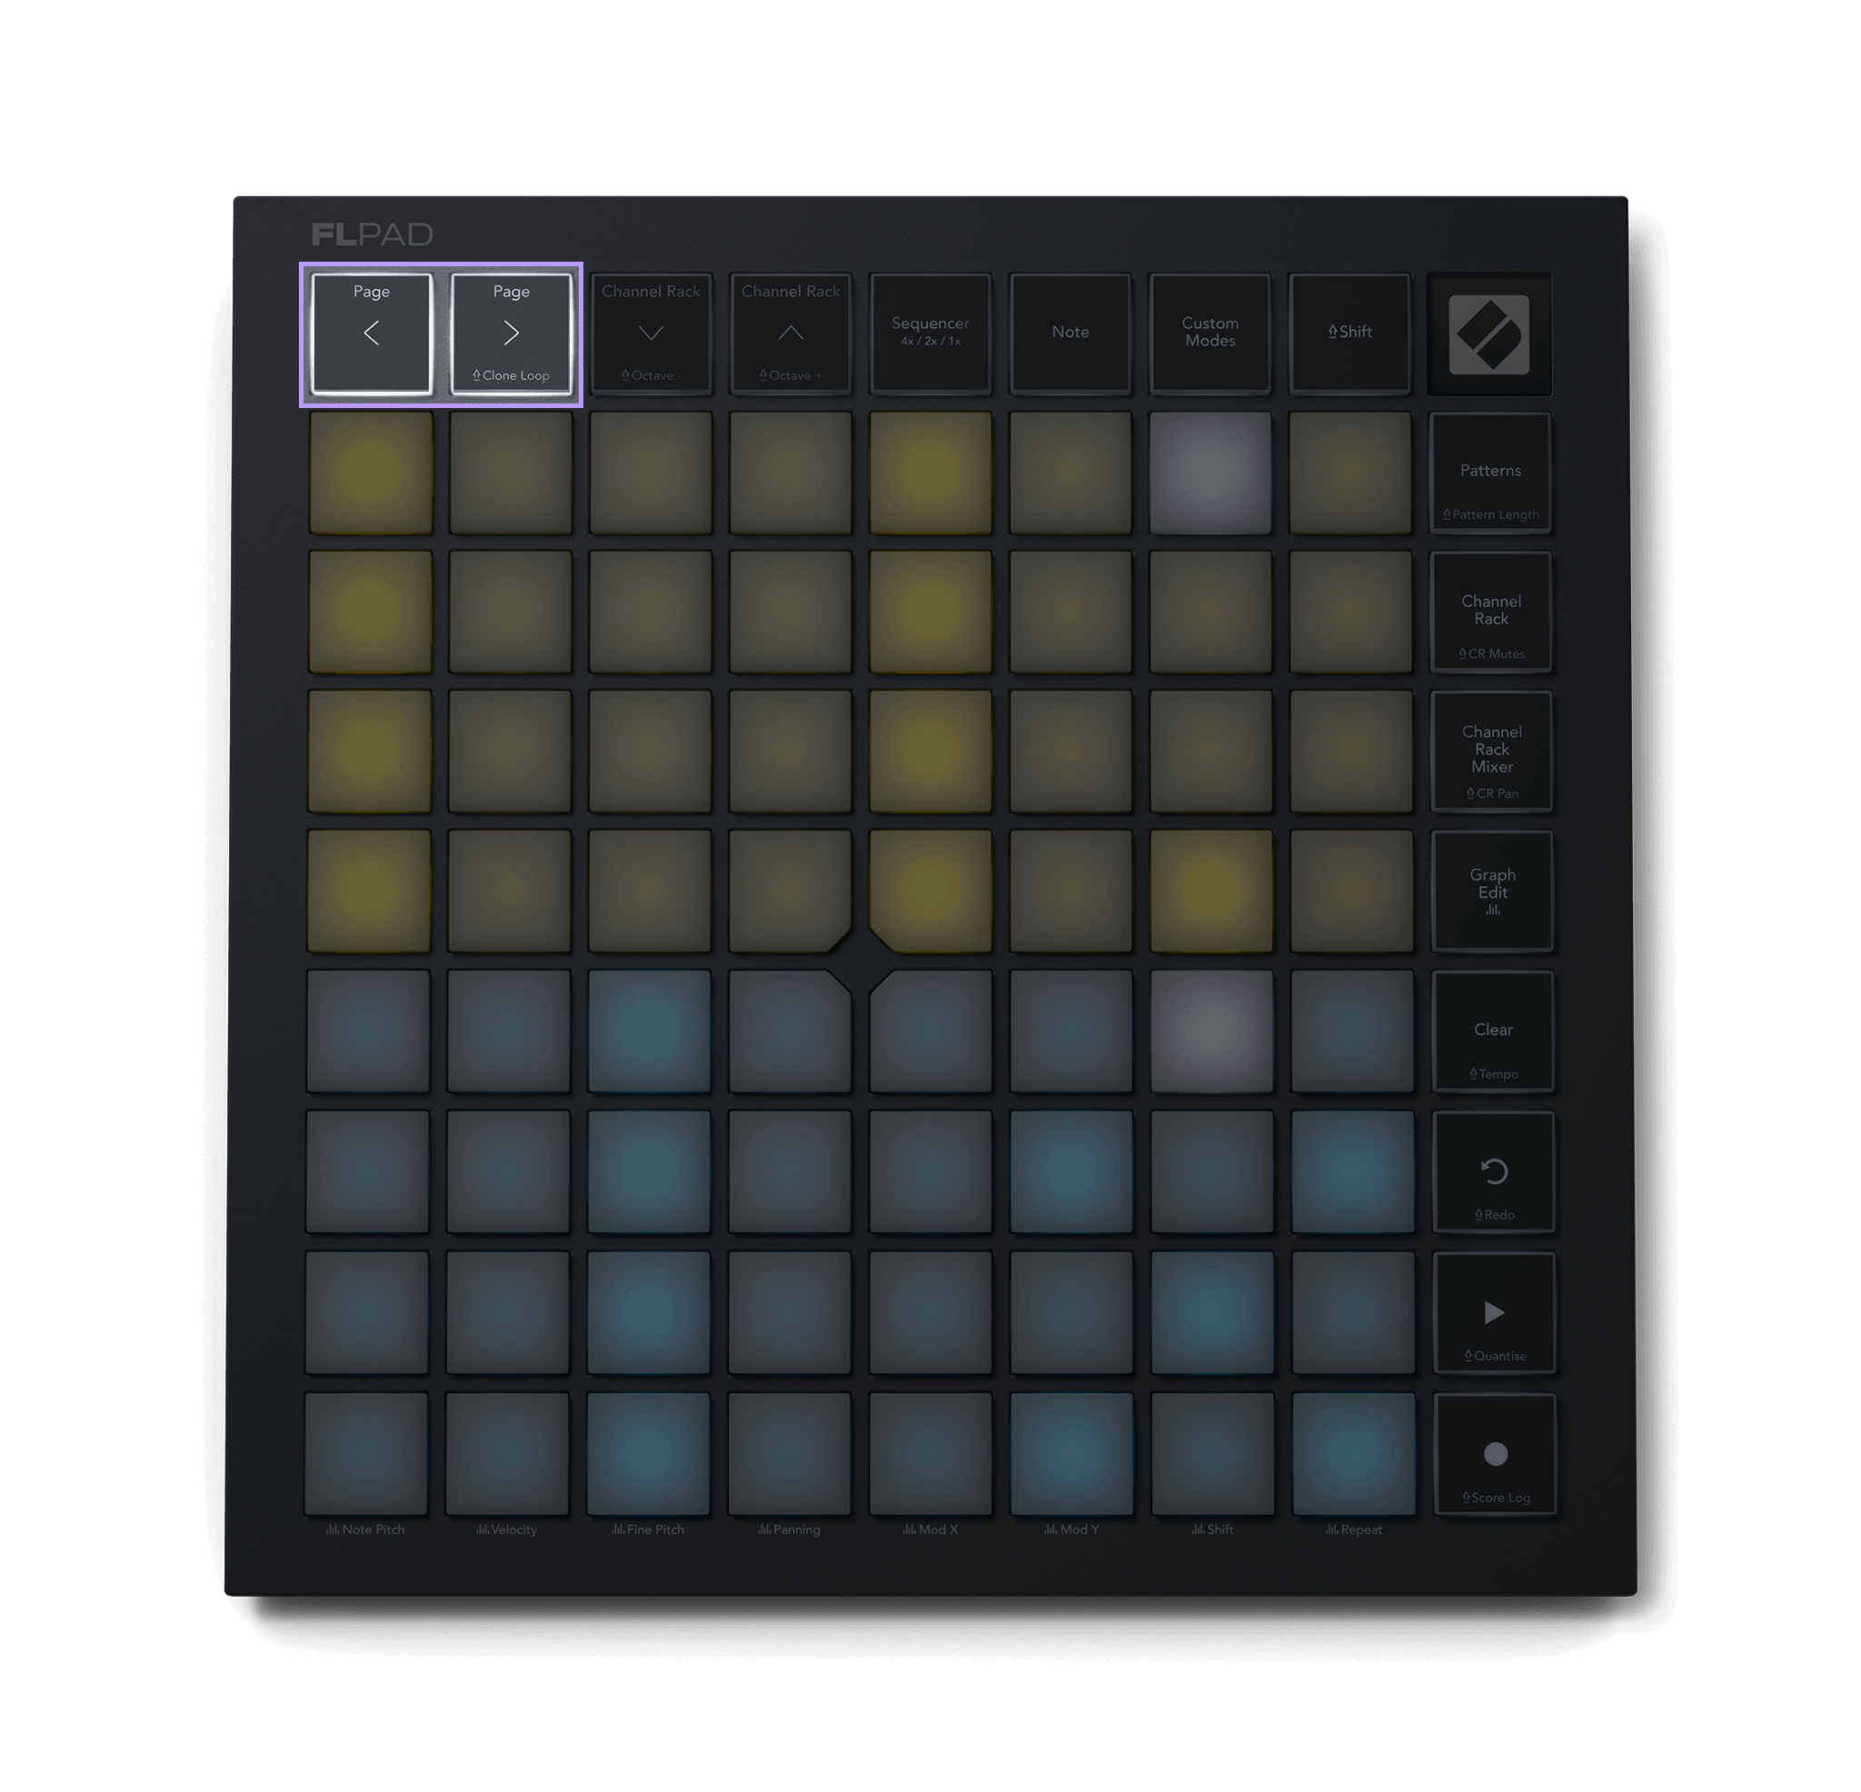The height and width of the screenshot is (1792, 1861).
Task: Tap yellow pad directly below Page left button
Action: [371, 473]
